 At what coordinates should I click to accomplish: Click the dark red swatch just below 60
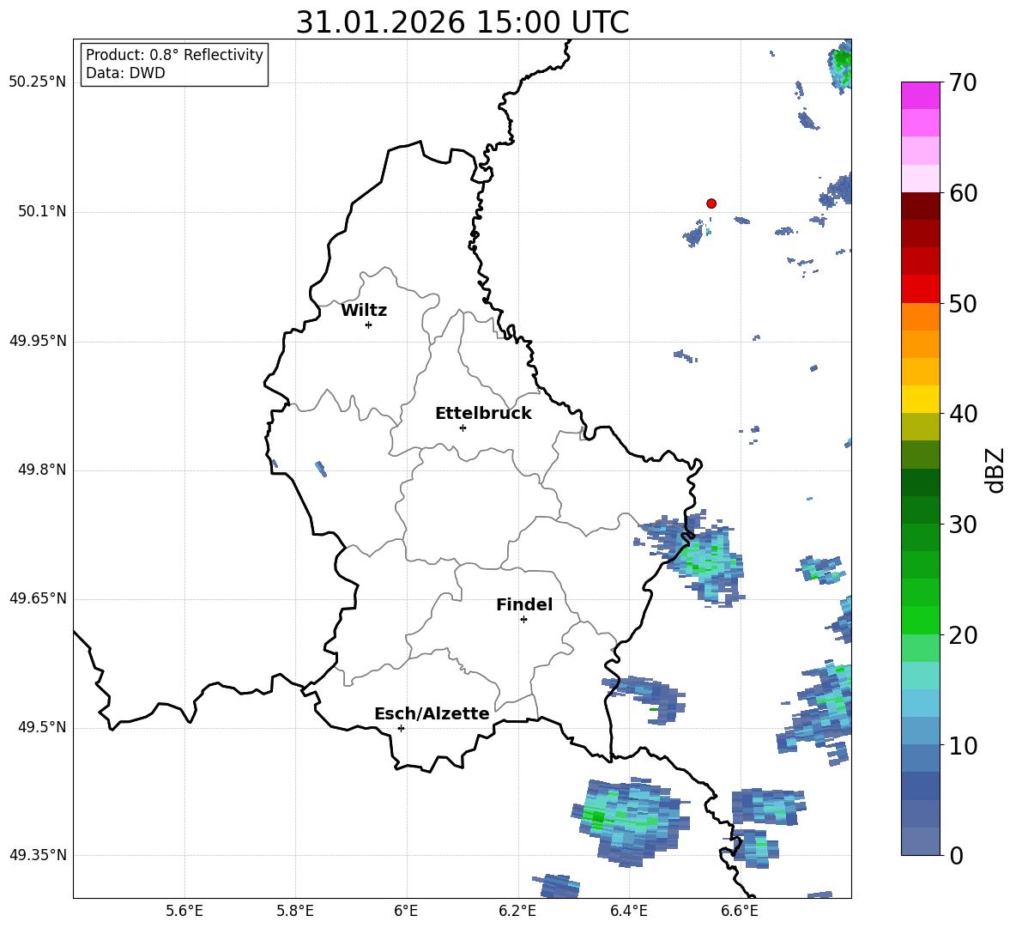point(920,206)
